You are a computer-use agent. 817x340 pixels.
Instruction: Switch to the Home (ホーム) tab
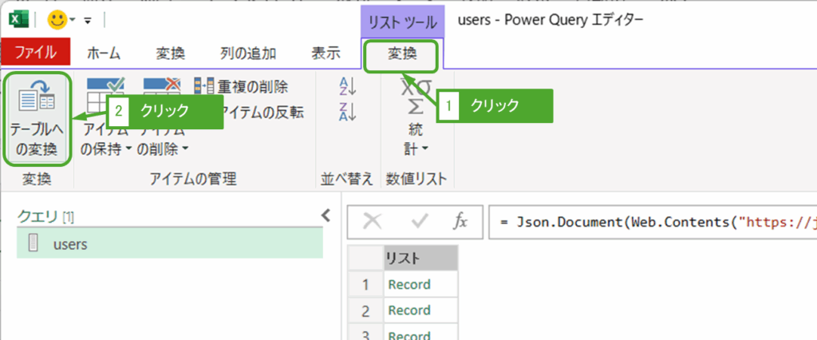(103, 53)
